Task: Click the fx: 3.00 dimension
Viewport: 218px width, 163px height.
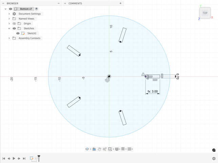Action: [153, 91]
